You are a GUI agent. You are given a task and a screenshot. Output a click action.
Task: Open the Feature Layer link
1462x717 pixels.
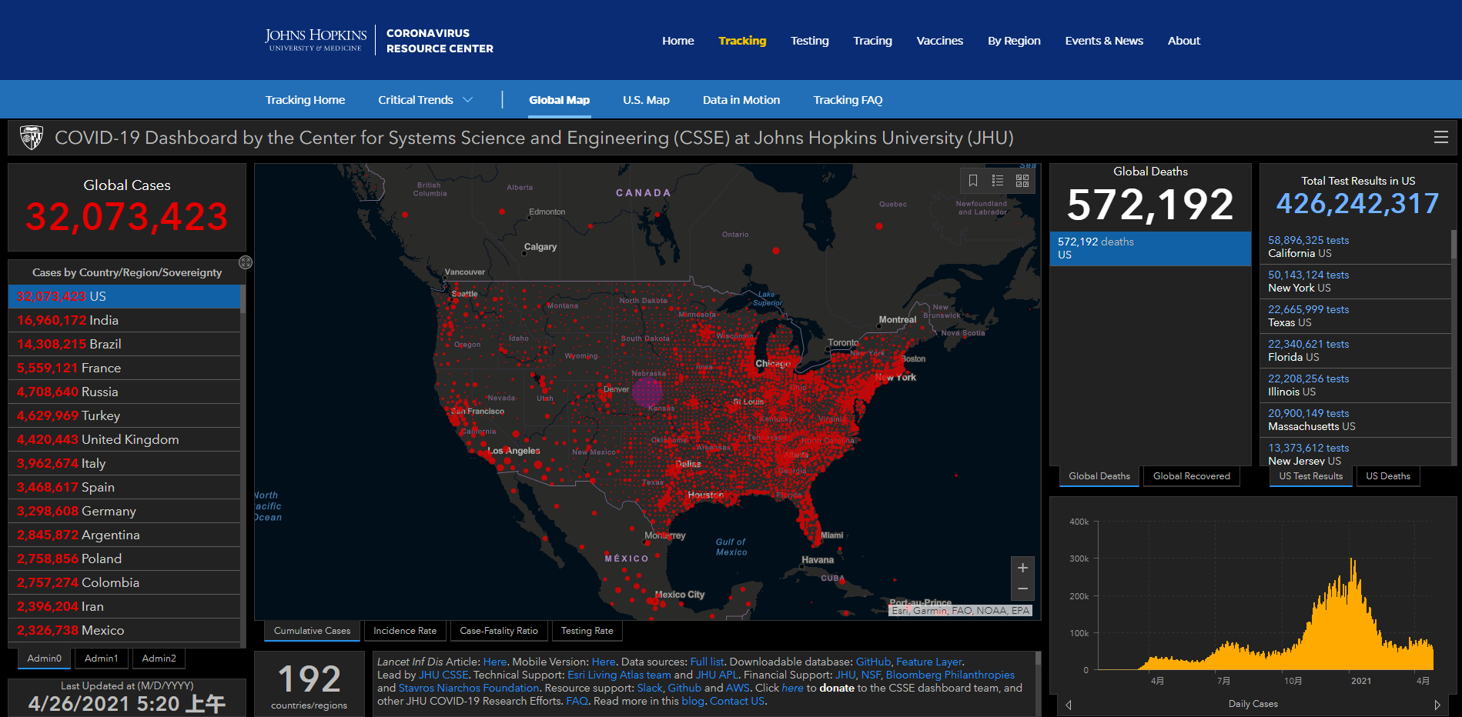929,662
